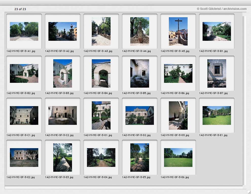Select thumbnail 1A2-M-MC-SF-3-E6.jpg open lawn
The image size is (251, 194).
coord(178,158)
